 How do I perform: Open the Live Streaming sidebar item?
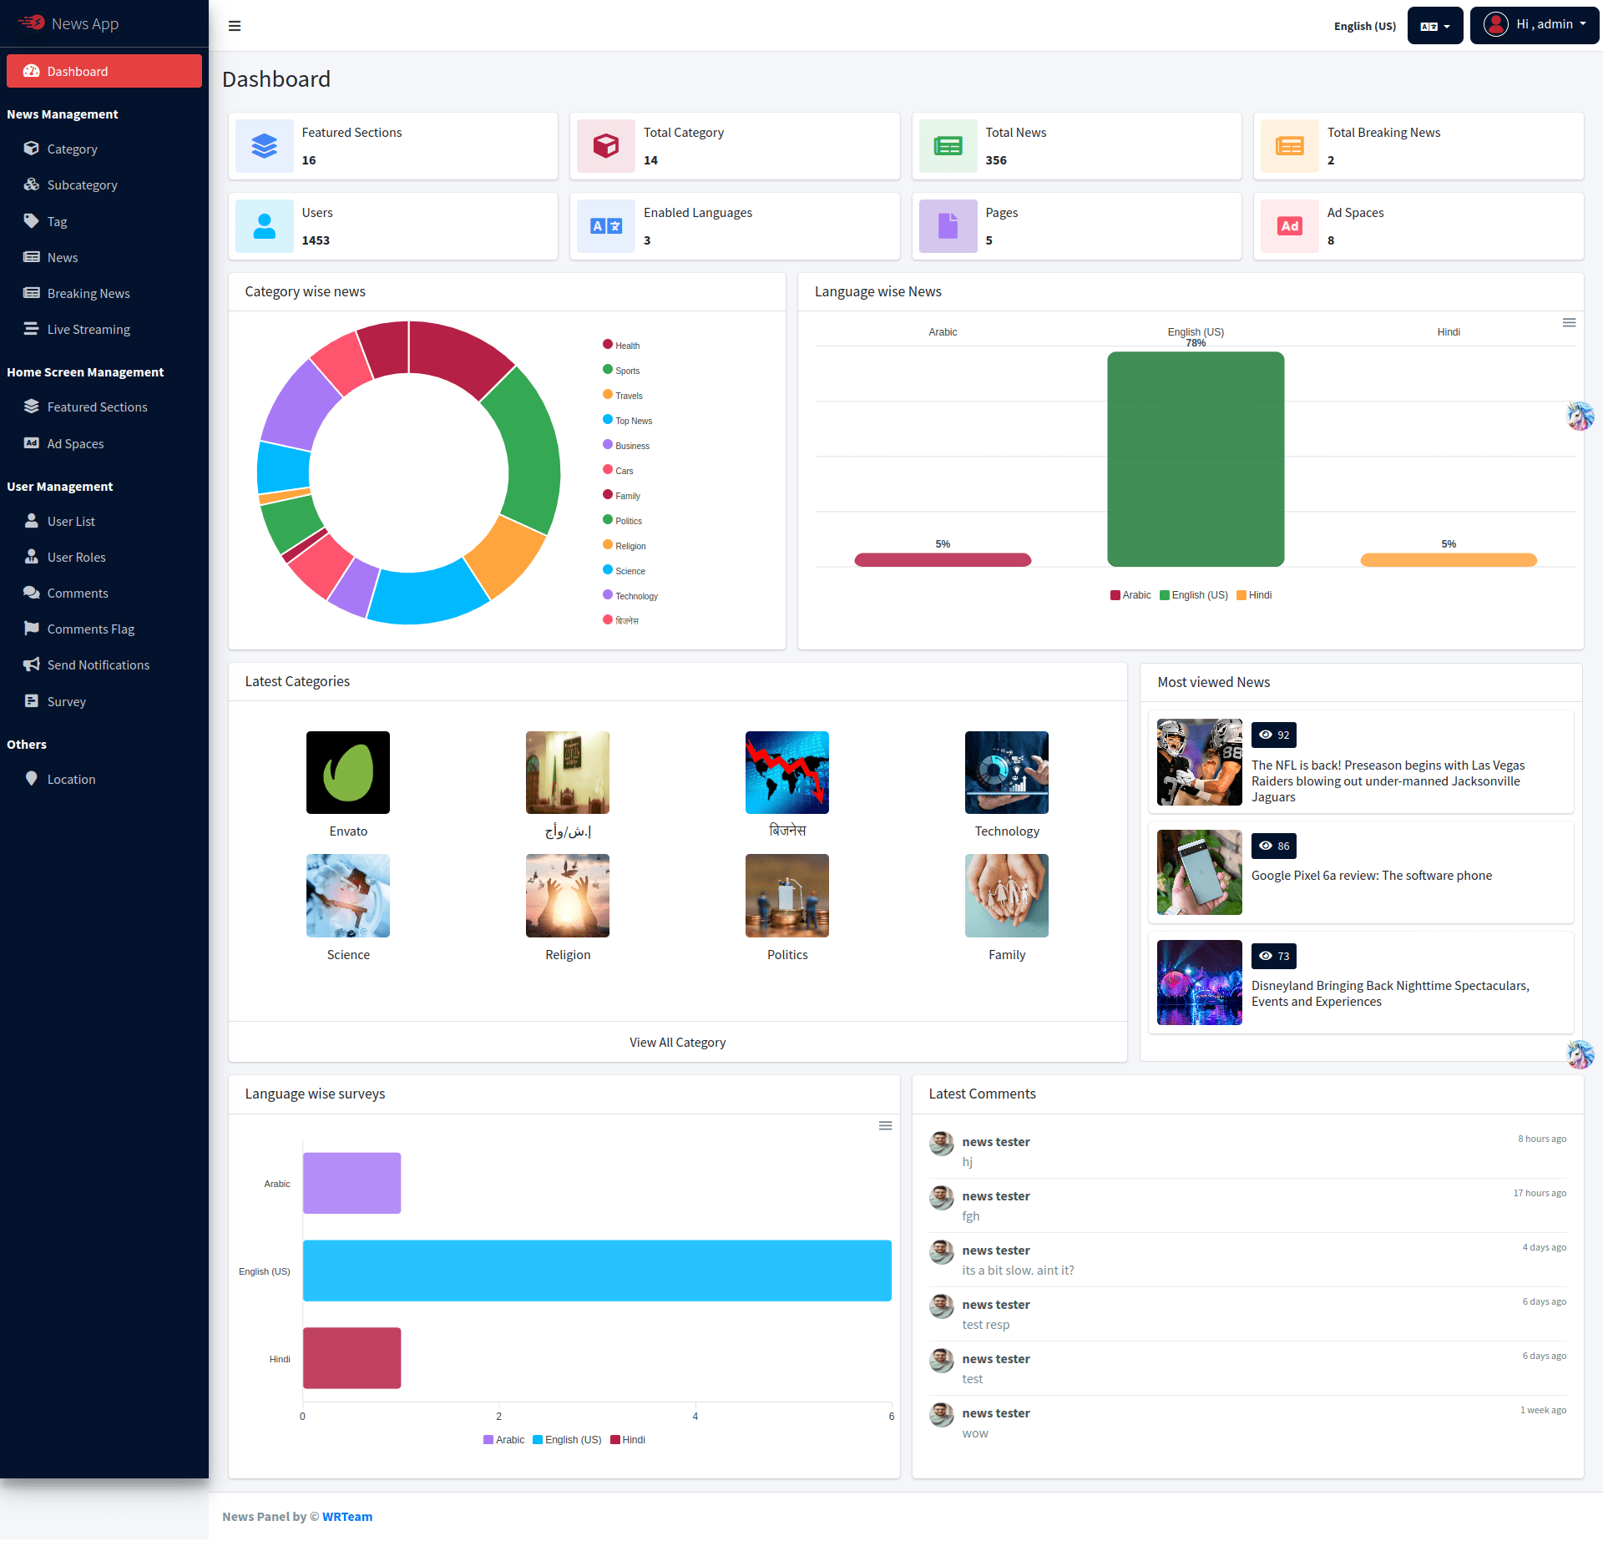88,330
